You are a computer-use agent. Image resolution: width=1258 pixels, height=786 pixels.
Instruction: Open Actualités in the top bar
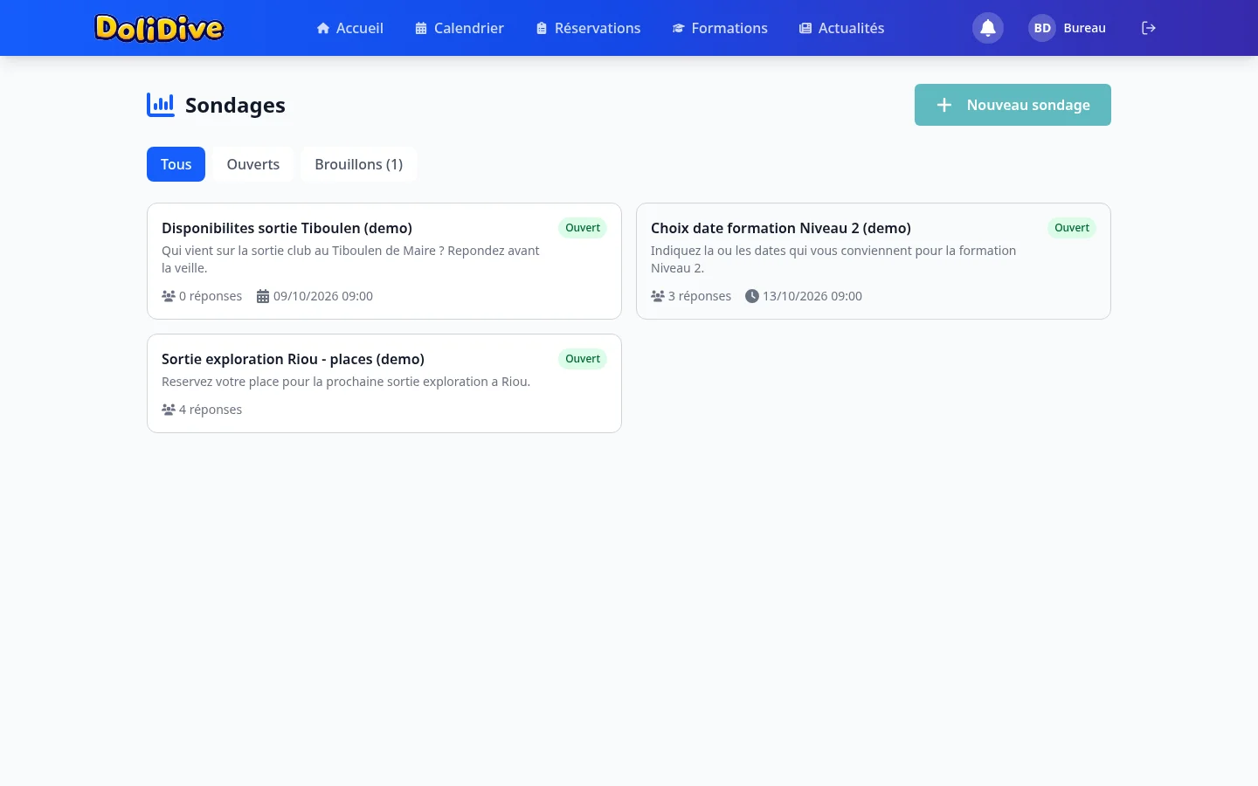click(841, 28)
